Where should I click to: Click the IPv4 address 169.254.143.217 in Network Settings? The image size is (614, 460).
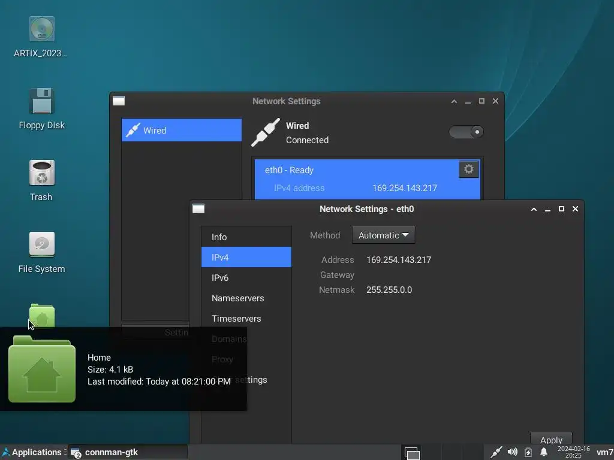(x=405, y=188)
